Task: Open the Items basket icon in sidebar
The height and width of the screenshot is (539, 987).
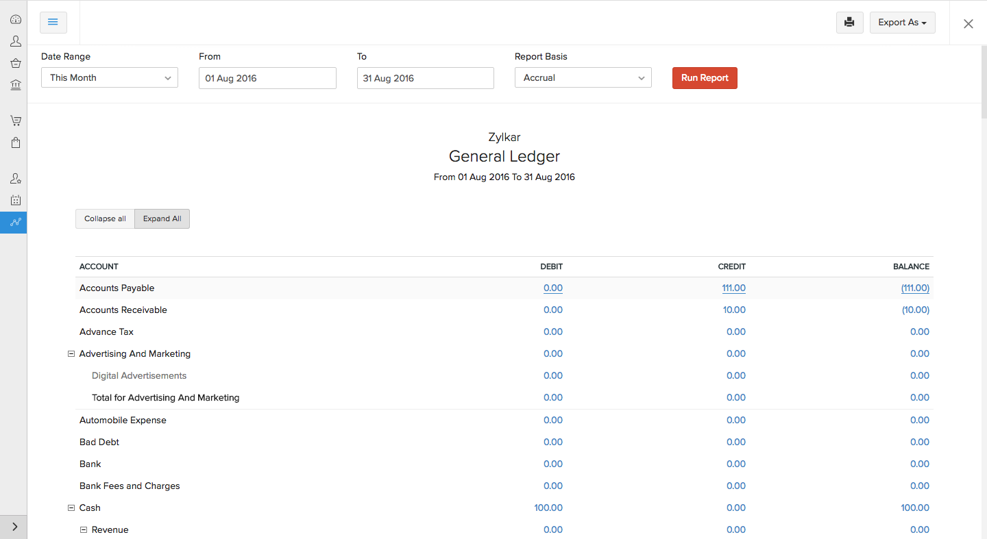Action: pos(15,64)
